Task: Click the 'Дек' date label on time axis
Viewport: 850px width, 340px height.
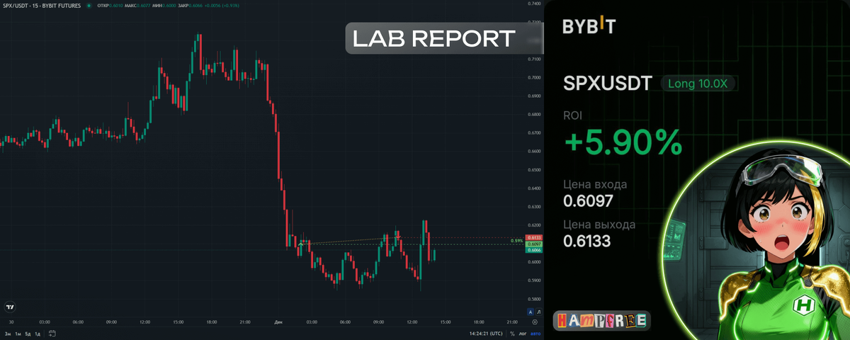Action: pyautogui.click(x=279, y=321)
